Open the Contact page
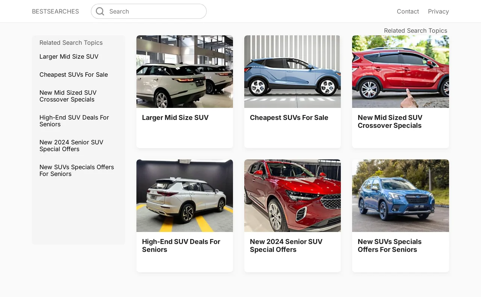 [408, 11]
